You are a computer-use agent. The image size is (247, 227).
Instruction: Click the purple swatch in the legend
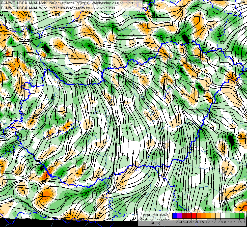click(x=180, y=216)
